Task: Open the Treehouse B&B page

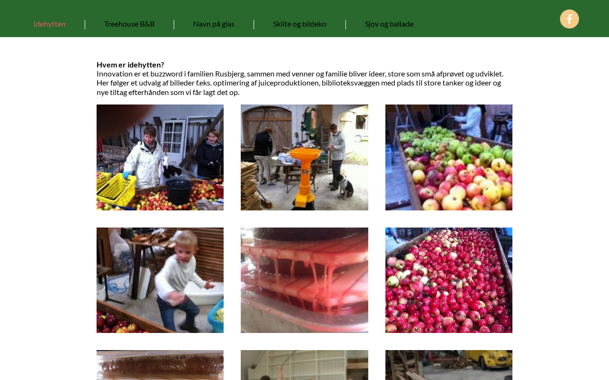Action: tap(129, 24)
